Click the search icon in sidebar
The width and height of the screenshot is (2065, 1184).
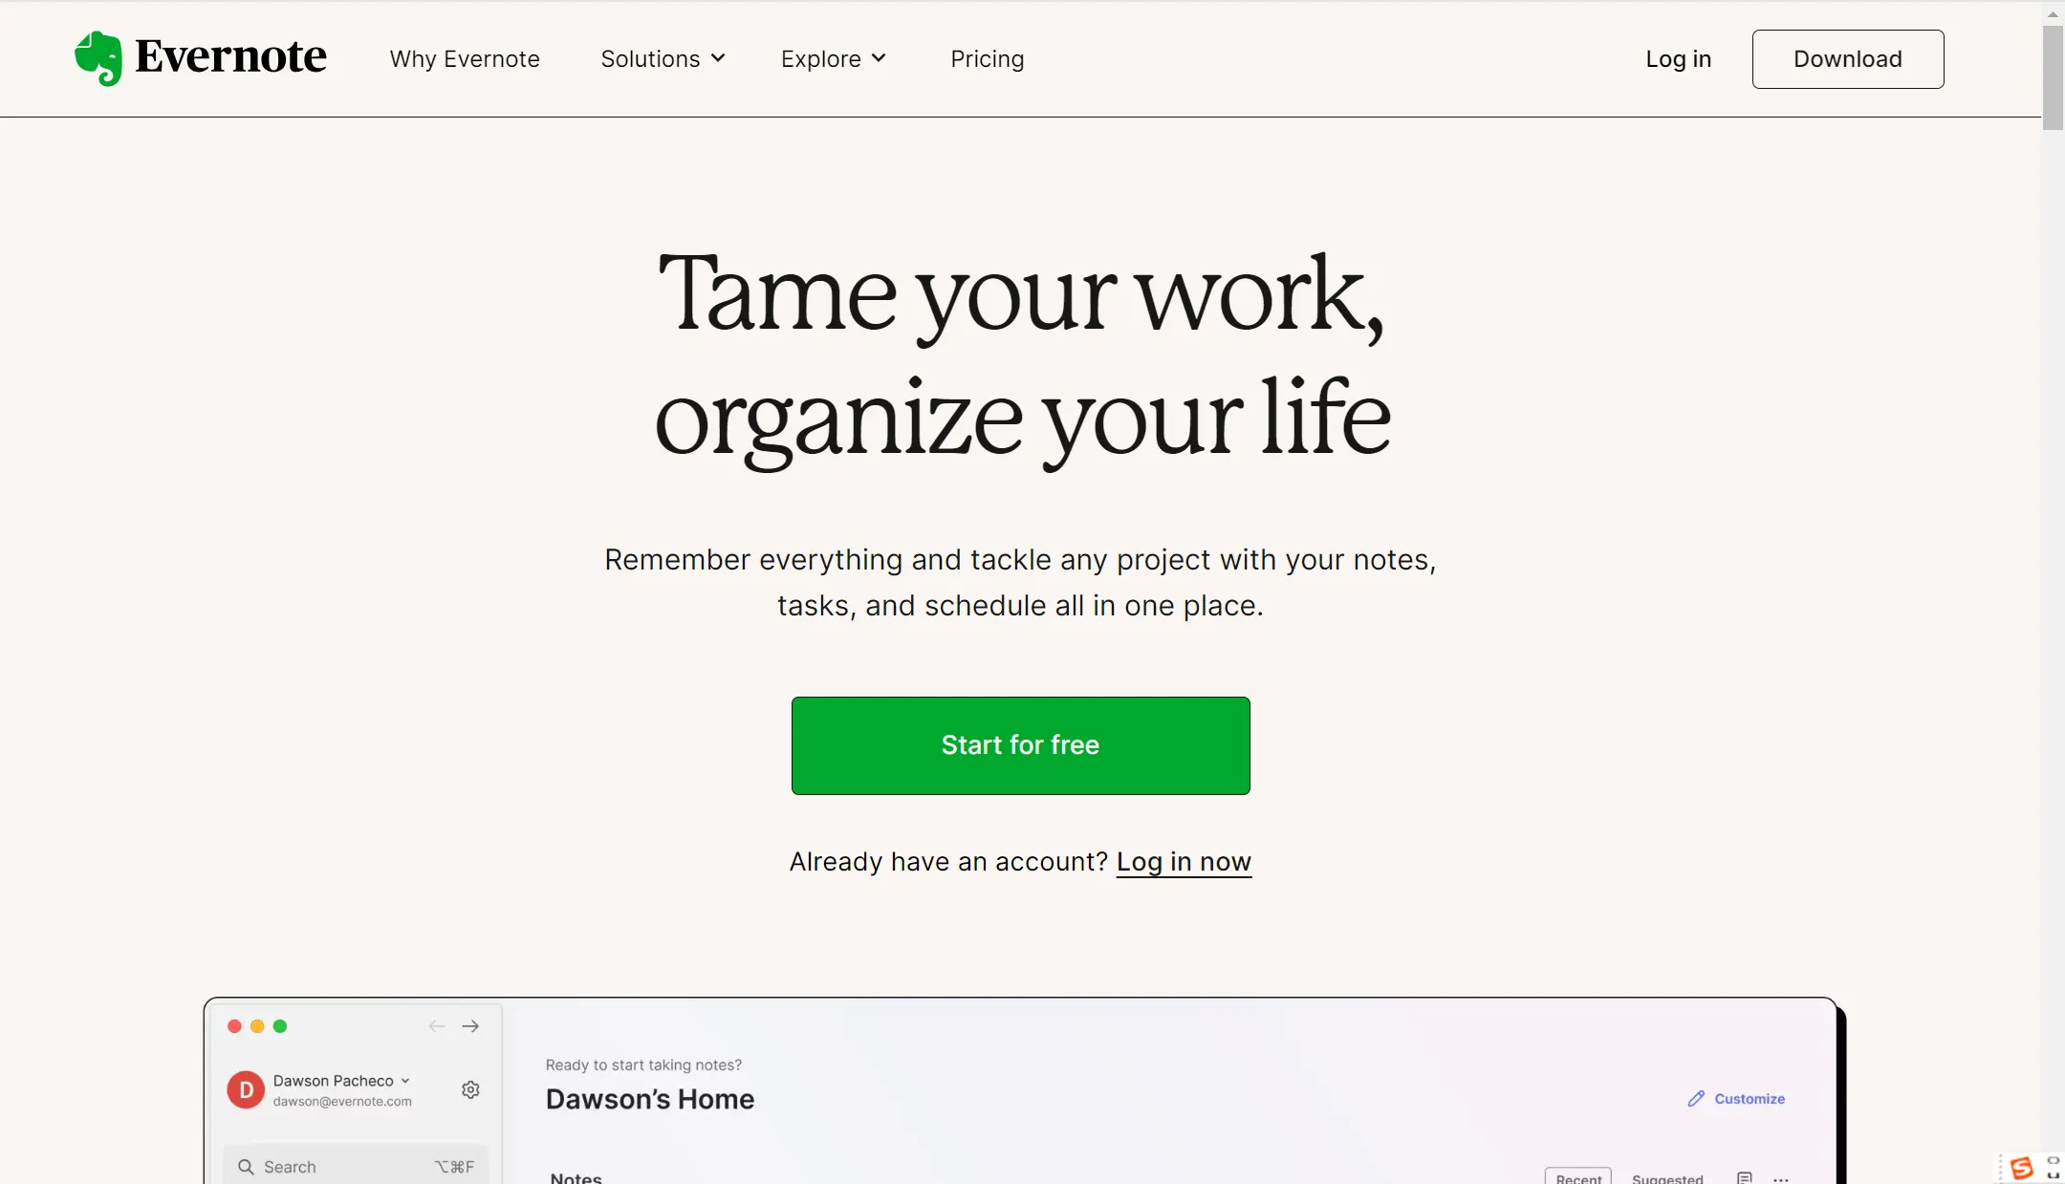(246, 1166)
